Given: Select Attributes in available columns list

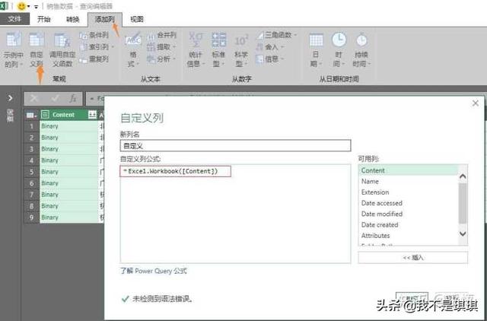Looking at the screenshot, I should pos(408,236).
